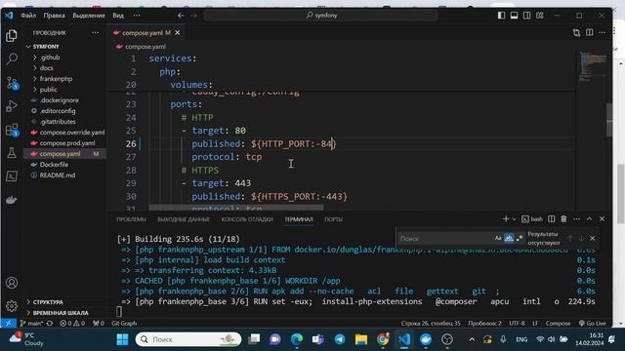The width and height of the screenshot is (625, 351).
Task: Open compose.prod.yaml file
Action: pos(67,143)
